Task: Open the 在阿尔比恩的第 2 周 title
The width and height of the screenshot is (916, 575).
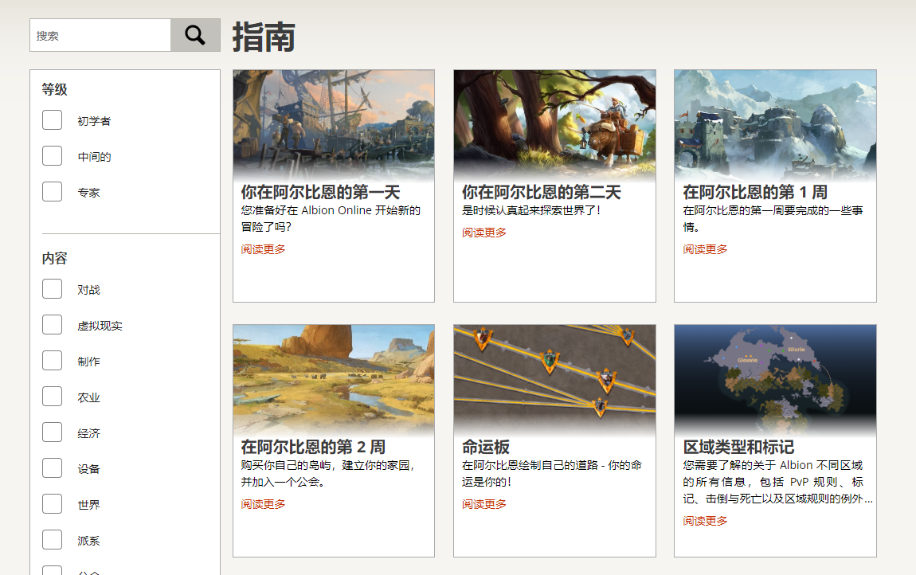Action: (x=313, y=447)
